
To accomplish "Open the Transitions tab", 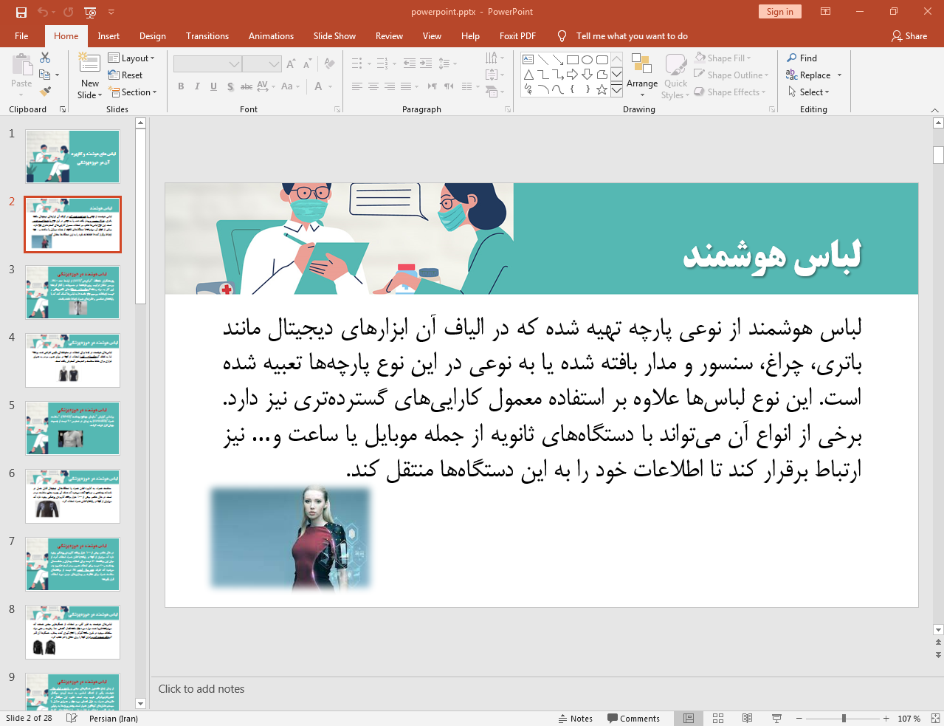I will click(x=207, y=36).
